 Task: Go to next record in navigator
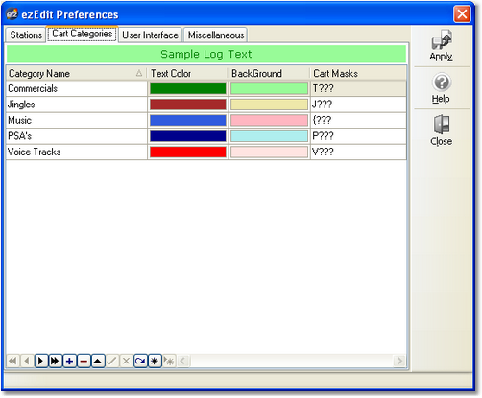tap(41, 362)
